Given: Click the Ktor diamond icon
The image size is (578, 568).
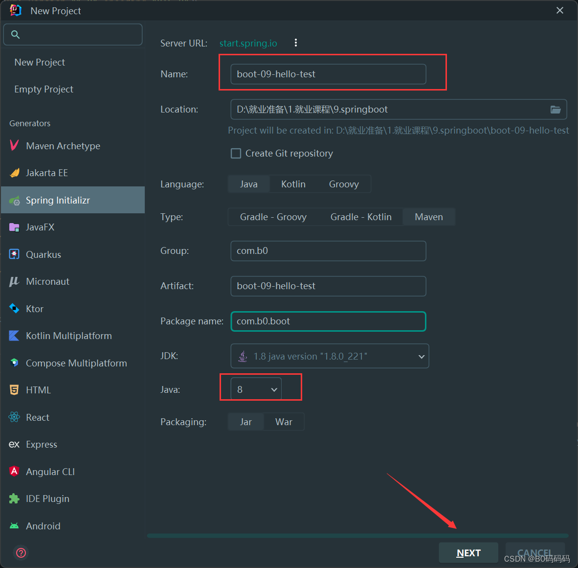Looking at the screenshot, I should [x=14, y=309].
